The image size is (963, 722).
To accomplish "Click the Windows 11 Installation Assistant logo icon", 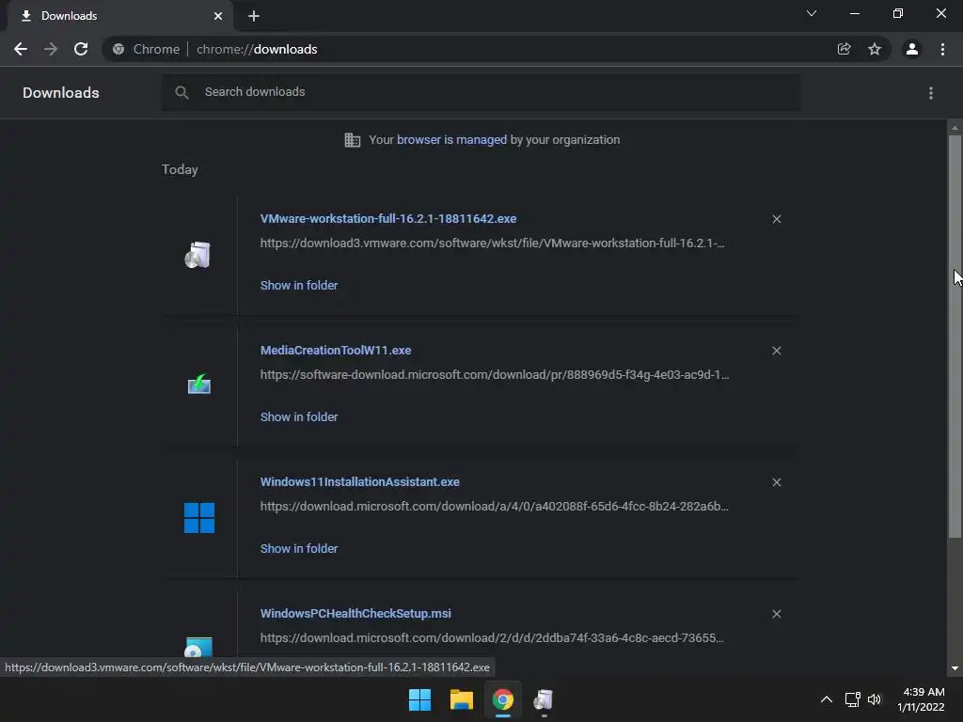I will coord(199,518).
